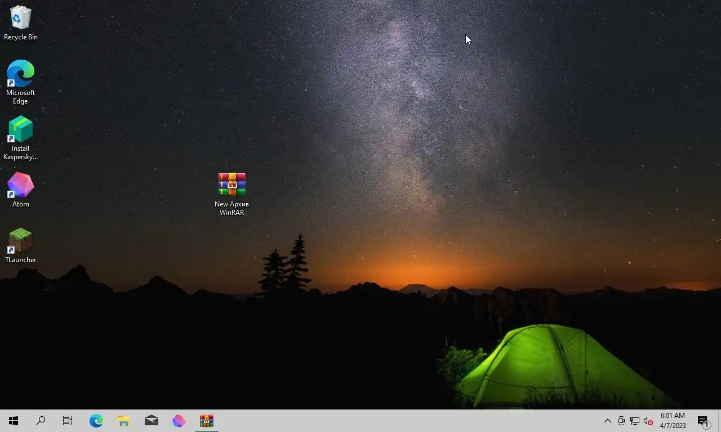Click the Show desktop strip
The image size is (721, 432).
pos(719,421)
